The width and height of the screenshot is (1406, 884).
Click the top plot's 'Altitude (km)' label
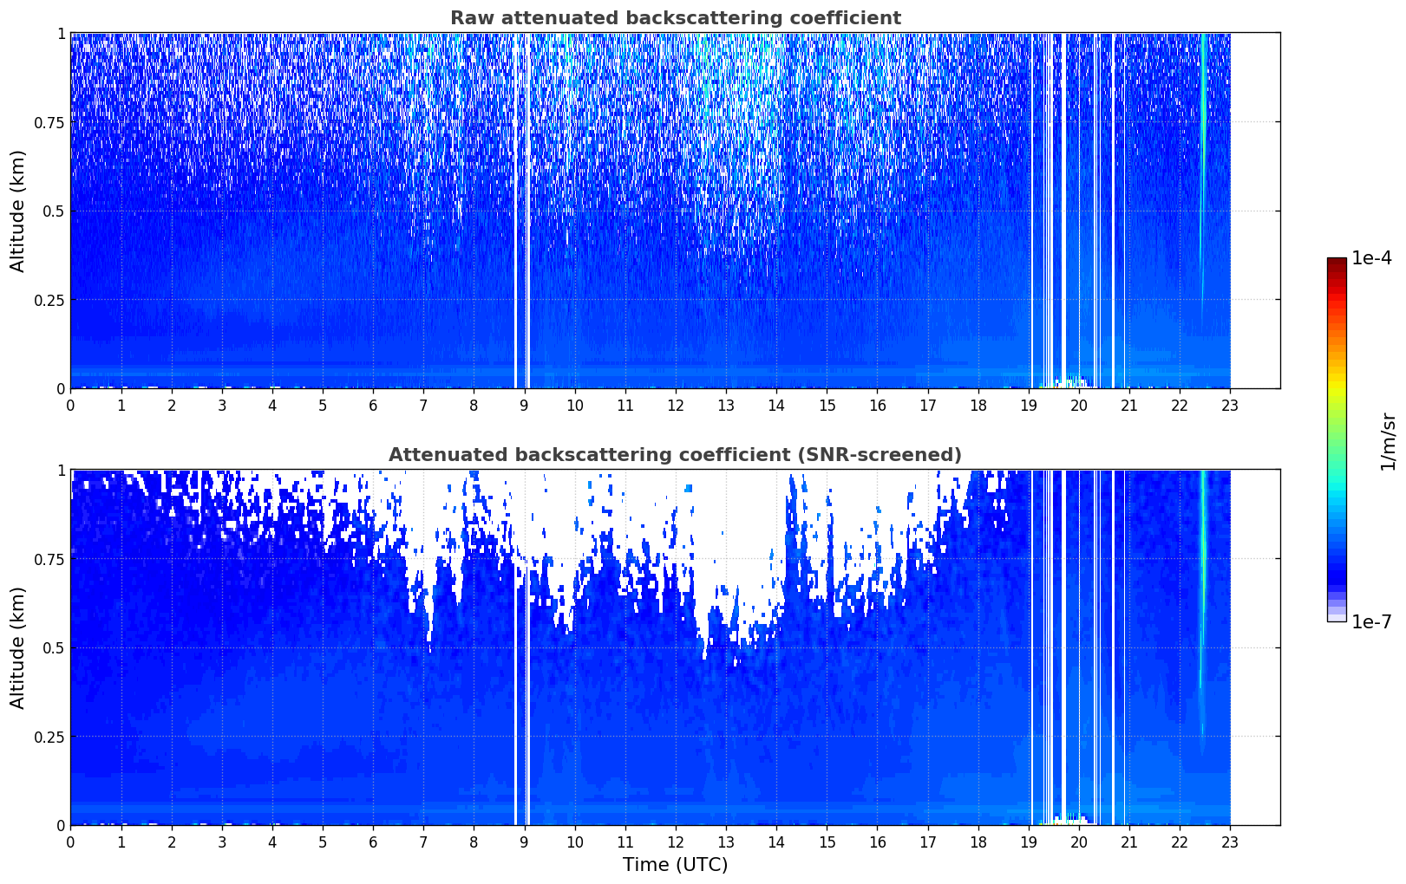18,211
